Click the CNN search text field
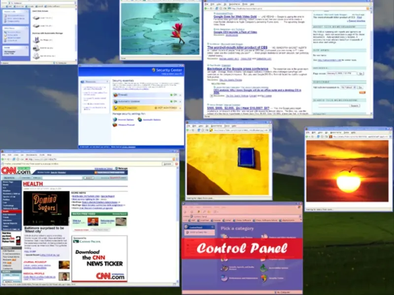This screenshot has height=295, width=394. click(62, 178)
